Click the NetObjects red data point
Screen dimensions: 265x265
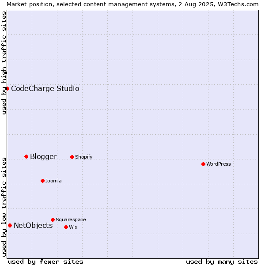(10, 225)
